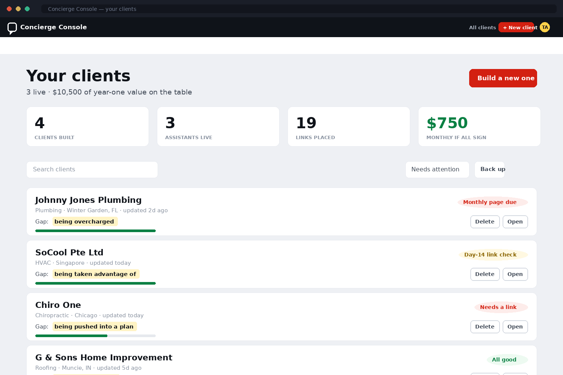Delete Johnny Jones Plumbing client
Screen dimensions: 563x375
[x=485, y=222]
